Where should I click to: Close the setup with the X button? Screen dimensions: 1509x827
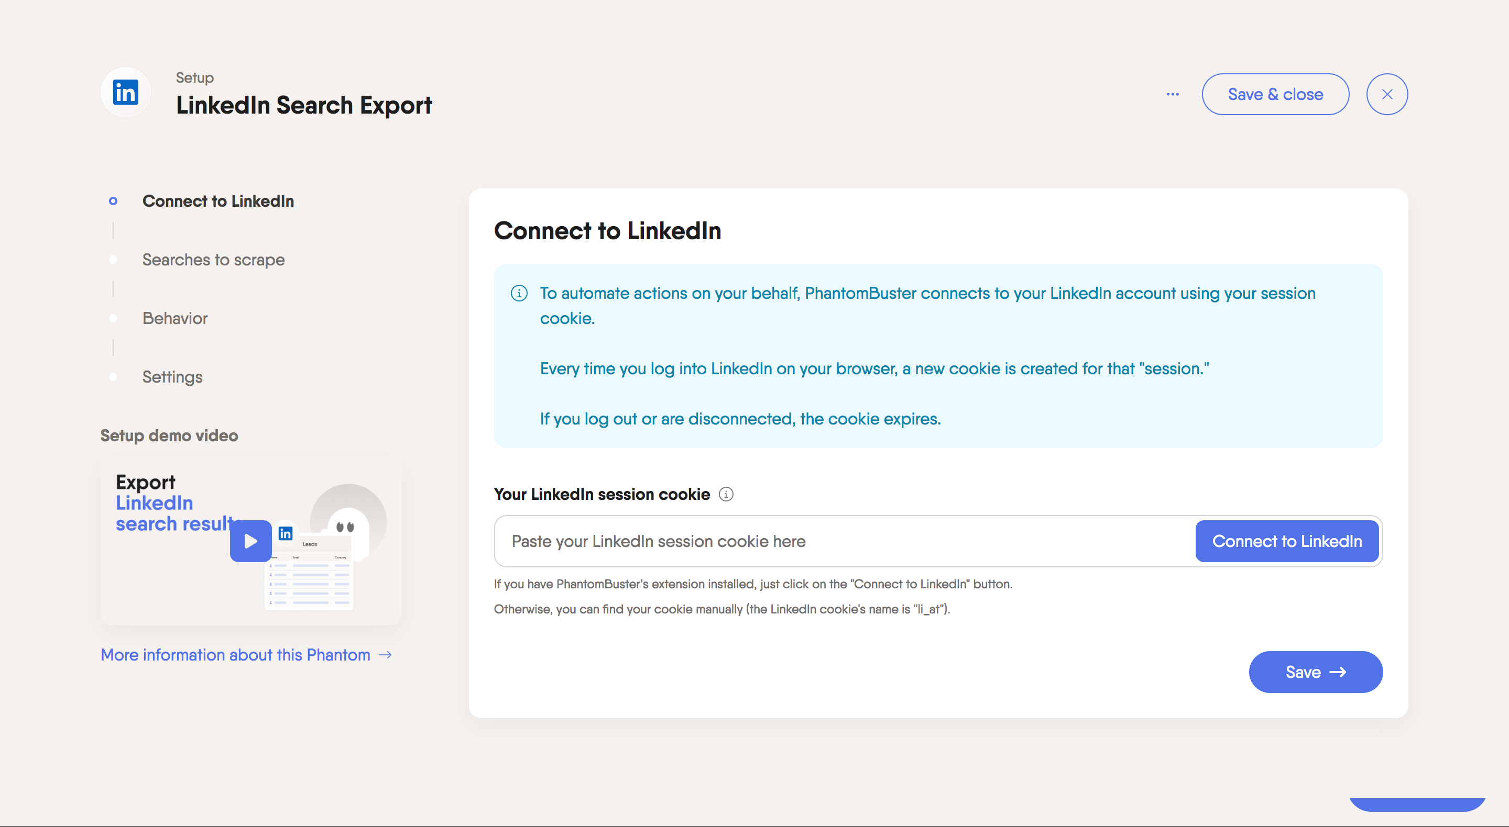pyautogui.click(x=1386, y=94)
